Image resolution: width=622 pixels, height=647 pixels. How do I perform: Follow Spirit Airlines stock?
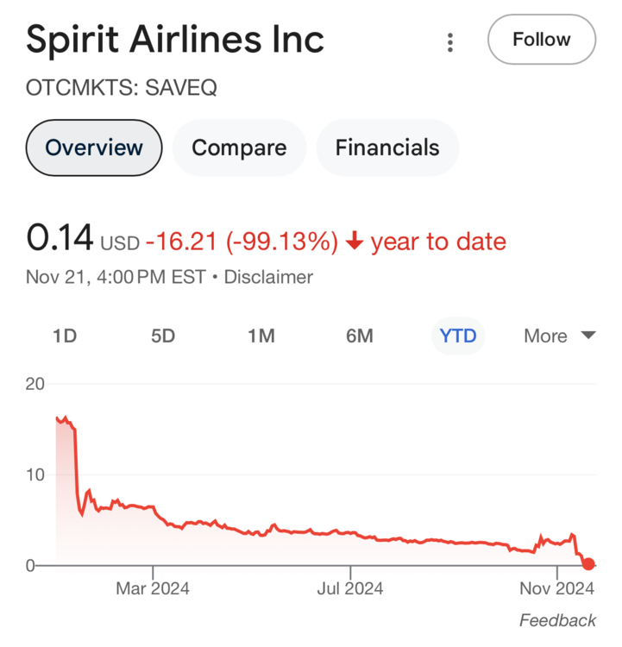pyautogui.click(x=541, y=40)
